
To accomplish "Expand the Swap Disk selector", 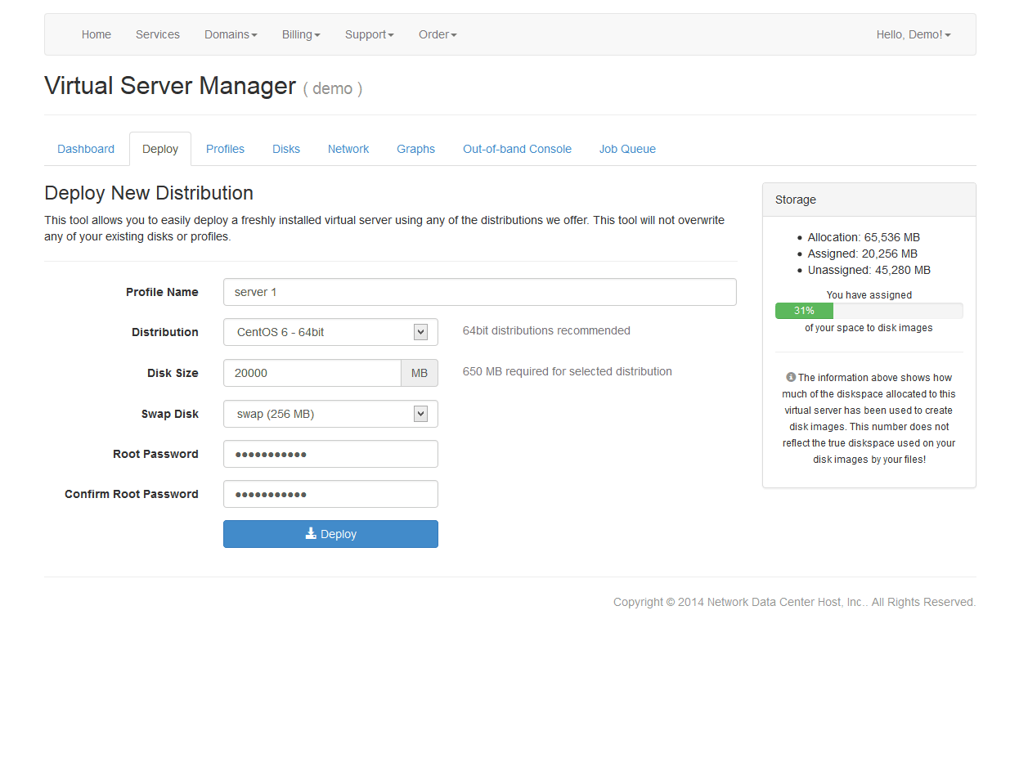I will (x=330, y=414).
